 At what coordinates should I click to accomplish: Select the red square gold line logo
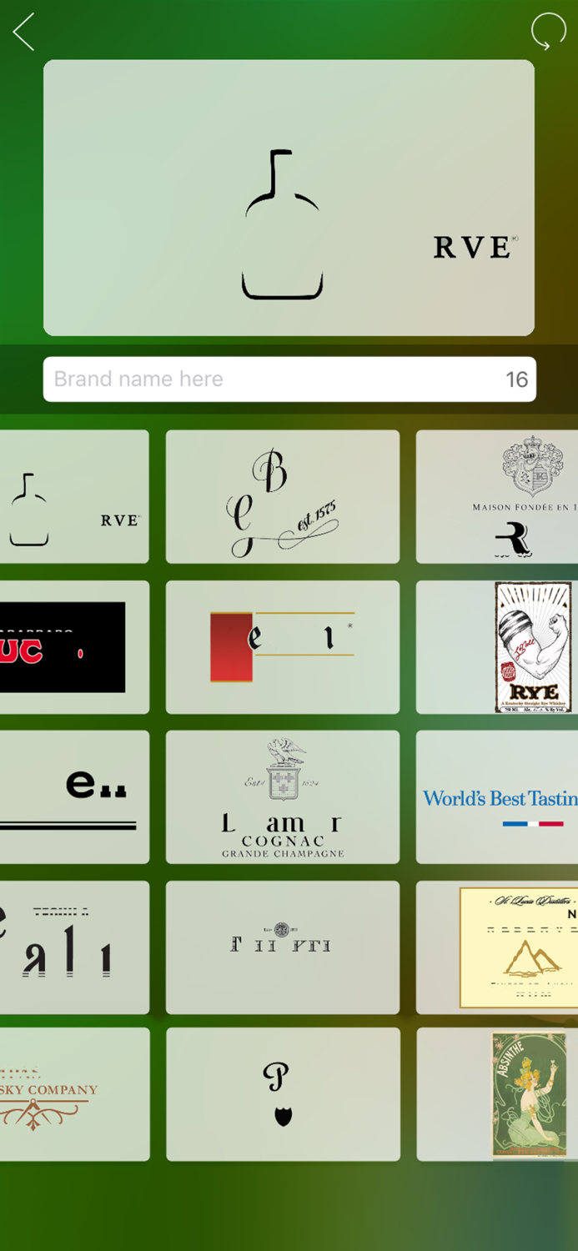pos(283,646)
